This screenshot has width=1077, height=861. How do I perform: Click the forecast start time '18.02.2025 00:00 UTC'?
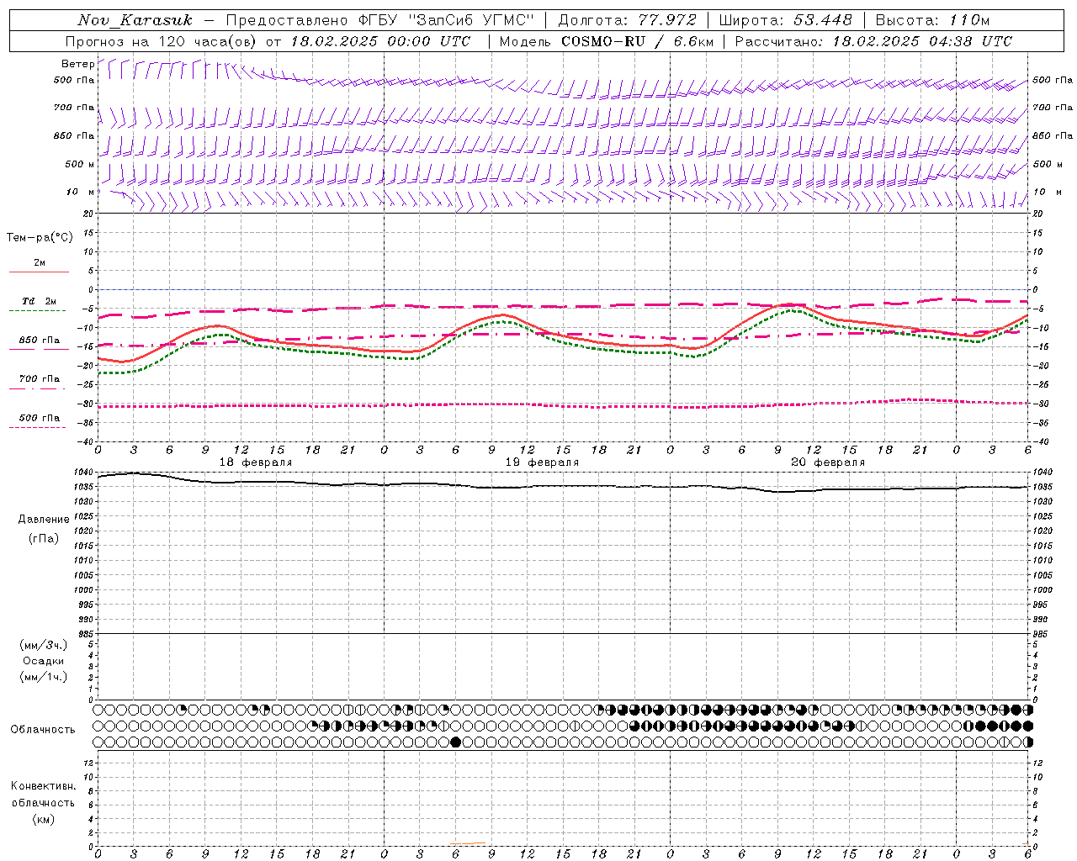click(x=380, y=41)
